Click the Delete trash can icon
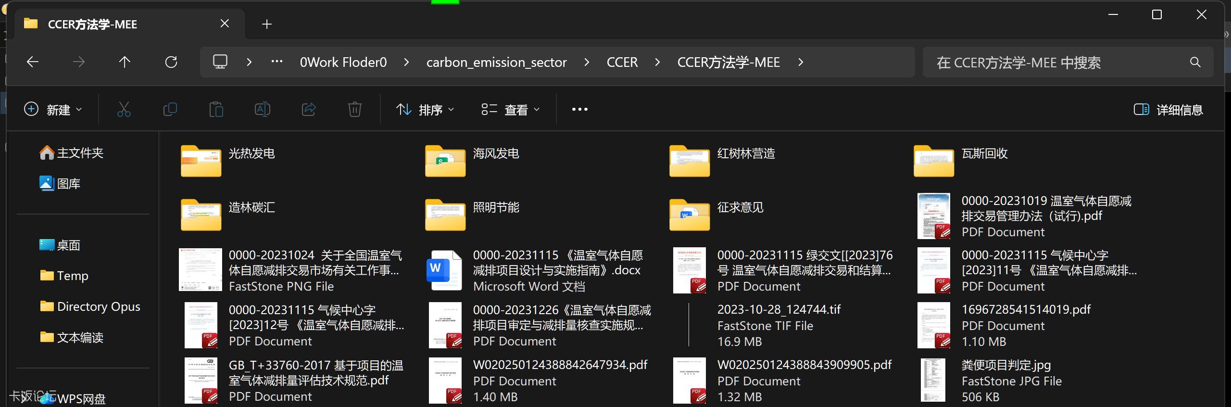Viewport: 1231px width, 407px height. pos(354,110)
